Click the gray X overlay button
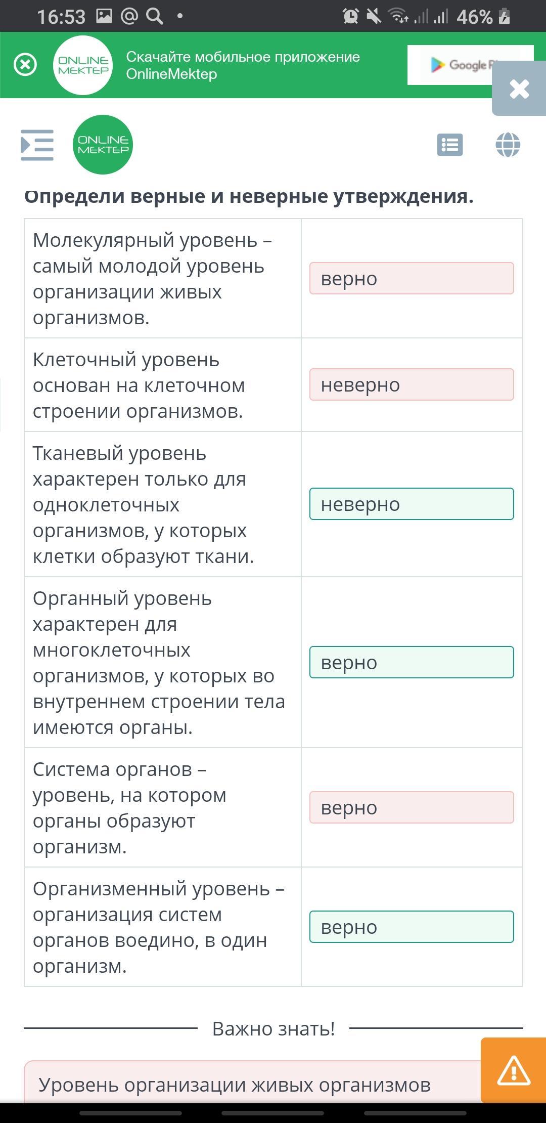The height and width of the screenshot is (1123, 546). [519, 89]
